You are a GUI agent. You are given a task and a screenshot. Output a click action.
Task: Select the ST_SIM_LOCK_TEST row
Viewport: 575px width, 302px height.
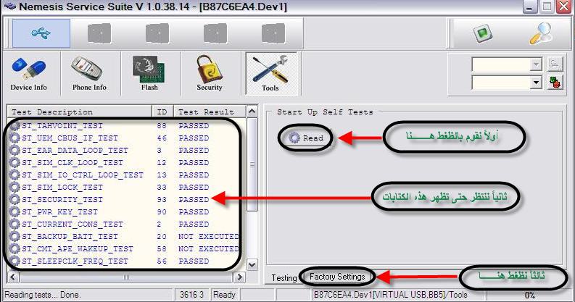pyautogui.click(x=127, y=187)
